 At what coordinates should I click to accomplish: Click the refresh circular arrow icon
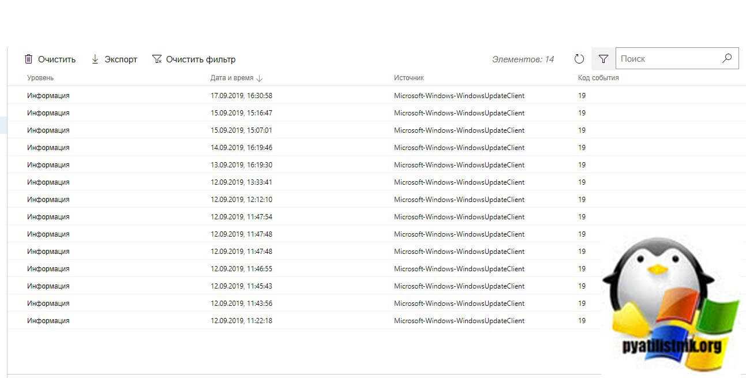(x=579, y=59)
